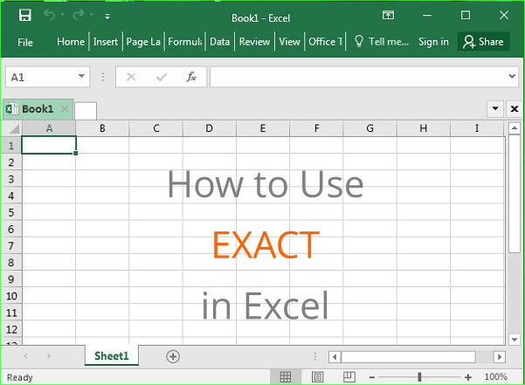Click the zoom out minus button
Screen dimensions: 525x385
[x=371, y=377]
